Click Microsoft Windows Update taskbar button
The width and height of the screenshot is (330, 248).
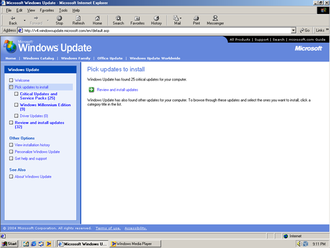point(83,244)
